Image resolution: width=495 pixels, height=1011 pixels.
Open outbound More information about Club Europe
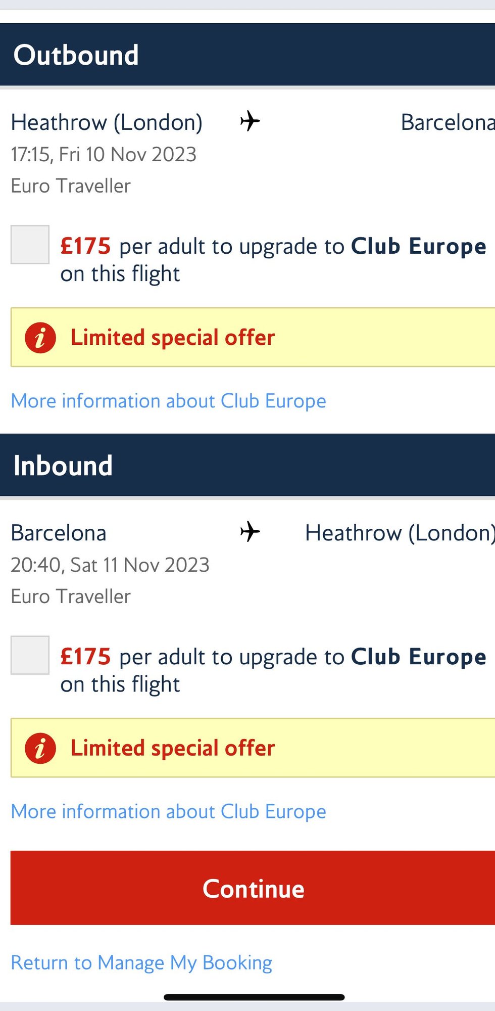pos(168,401)
